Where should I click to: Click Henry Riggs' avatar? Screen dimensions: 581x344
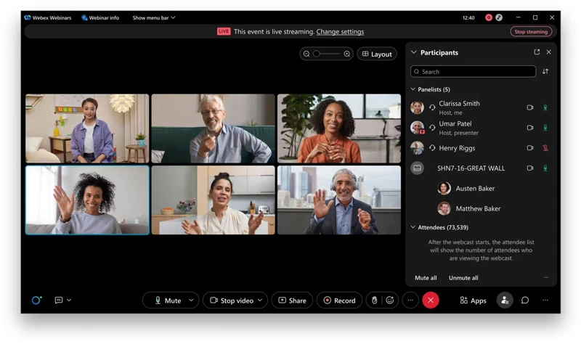pos(417,148)
